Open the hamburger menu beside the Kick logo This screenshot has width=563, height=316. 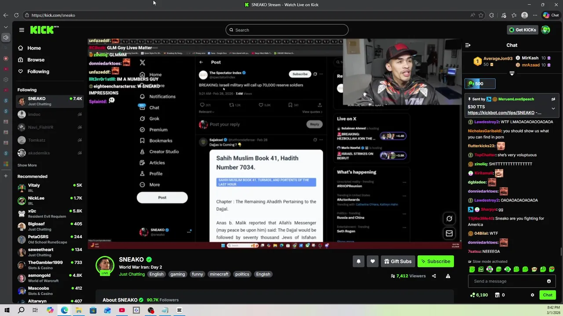[22, 30]
